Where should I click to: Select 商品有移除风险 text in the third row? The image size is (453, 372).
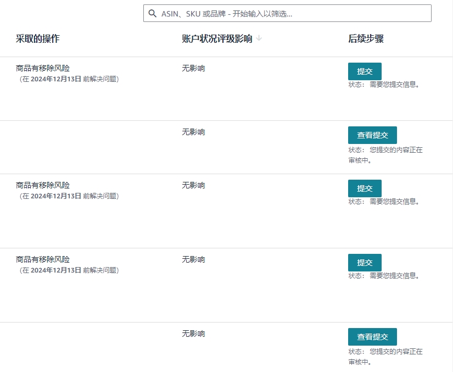43,185
